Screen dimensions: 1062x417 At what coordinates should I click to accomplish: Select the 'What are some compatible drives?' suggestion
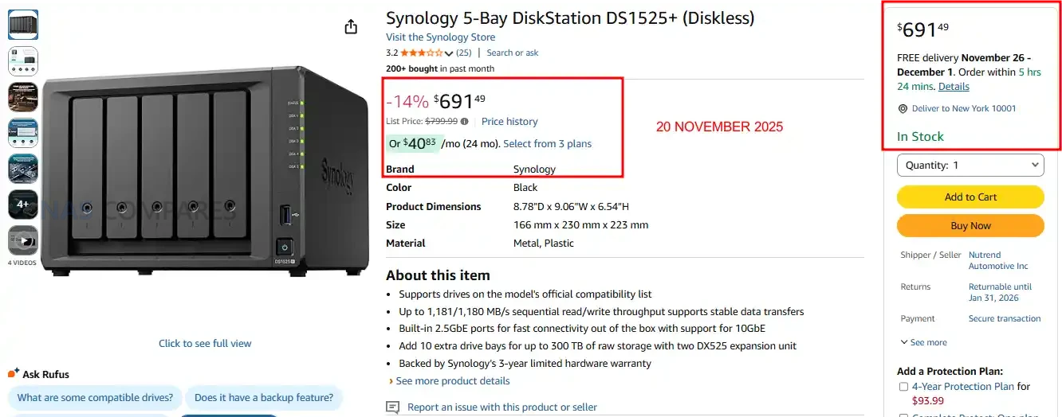pos(95,398)
